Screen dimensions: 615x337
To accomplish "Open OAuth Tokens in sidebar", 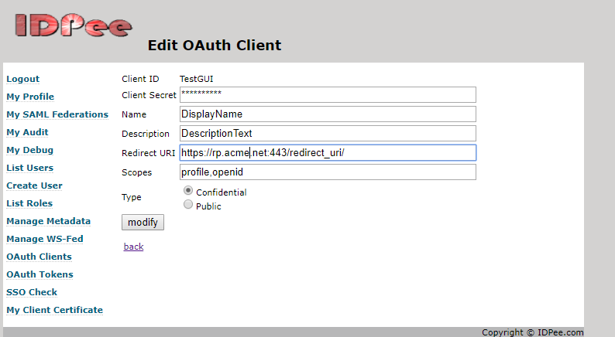I will coord(40,274).
